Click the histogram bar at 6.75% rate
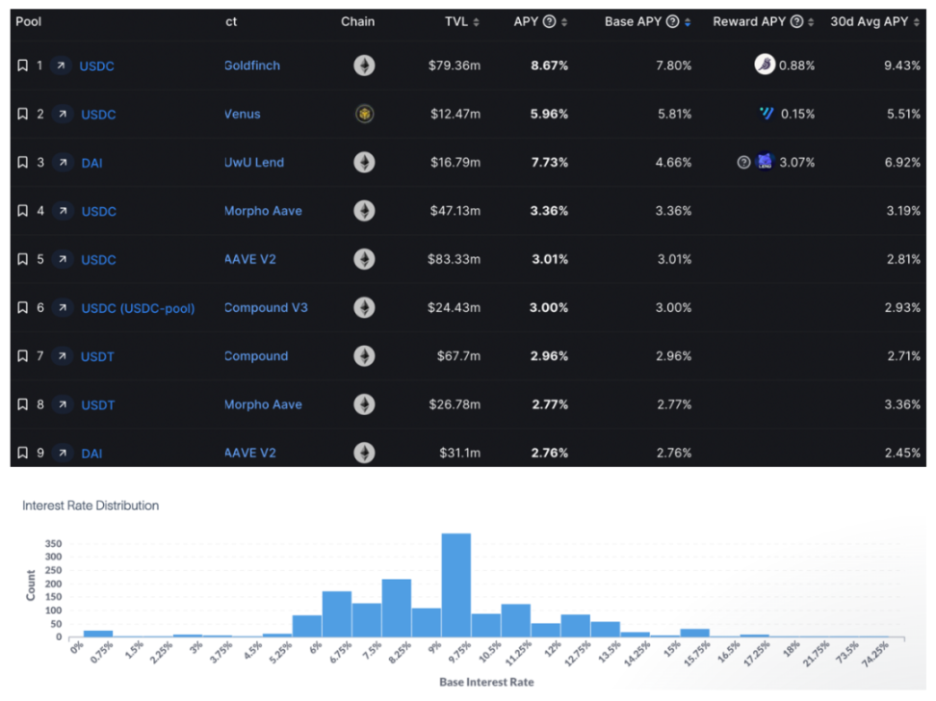This screenshot has width=936, height=701. tap(337, 613)
